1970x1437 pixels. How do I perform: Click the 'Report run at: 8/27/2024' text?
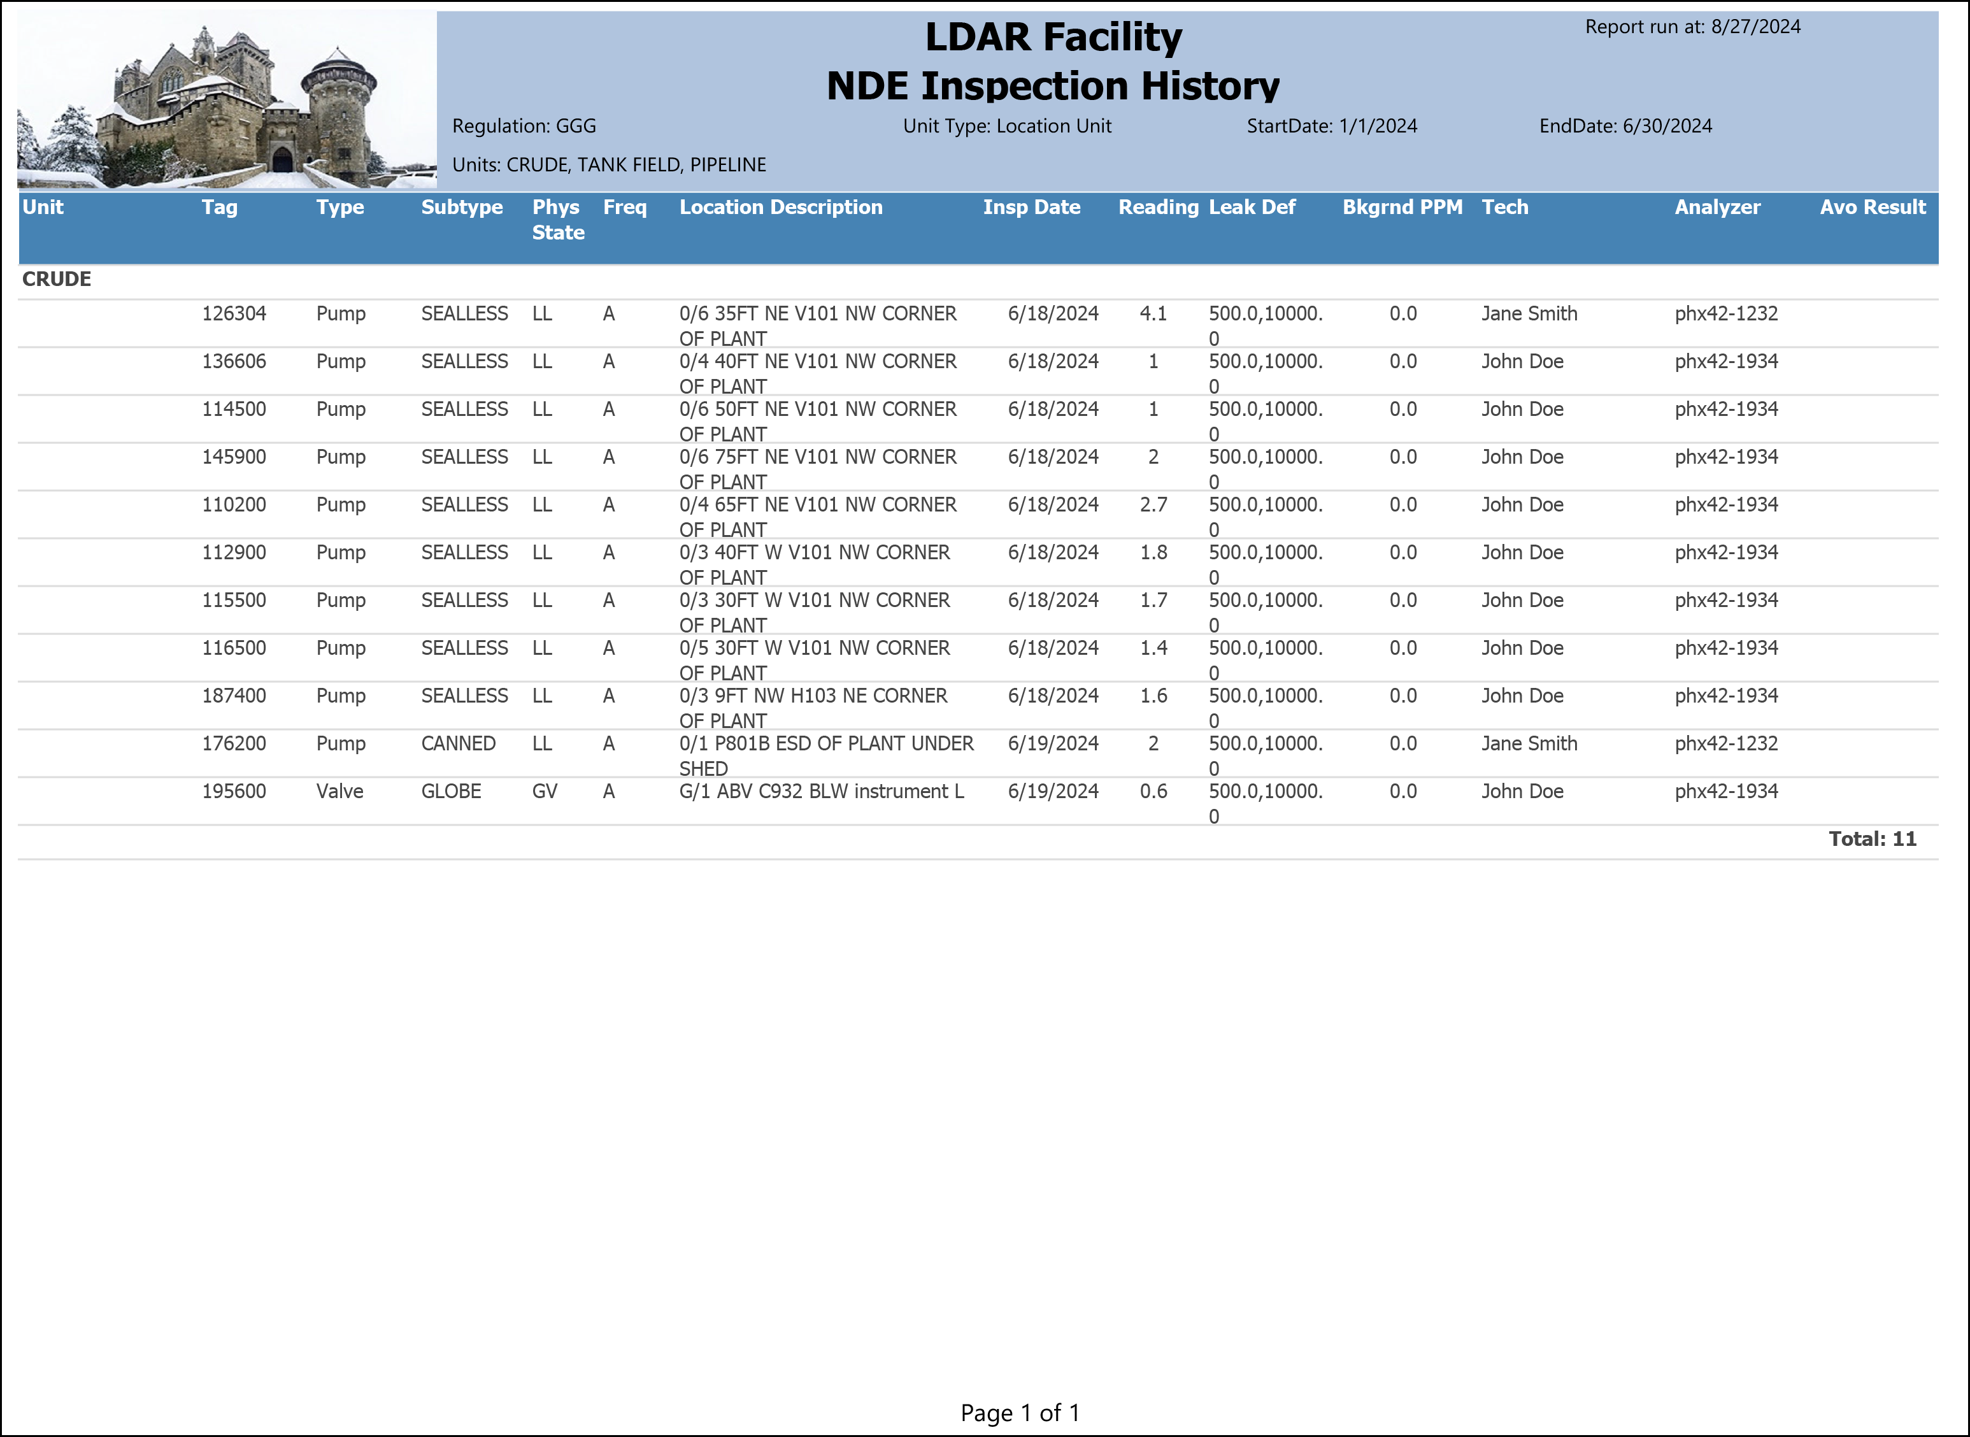(x=1692, y=27)
